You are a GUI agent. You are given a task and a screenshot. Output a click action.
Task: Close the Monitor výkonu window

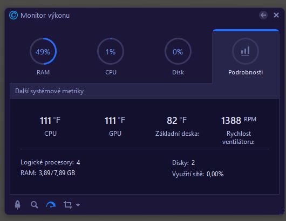[x=276, y=15]
